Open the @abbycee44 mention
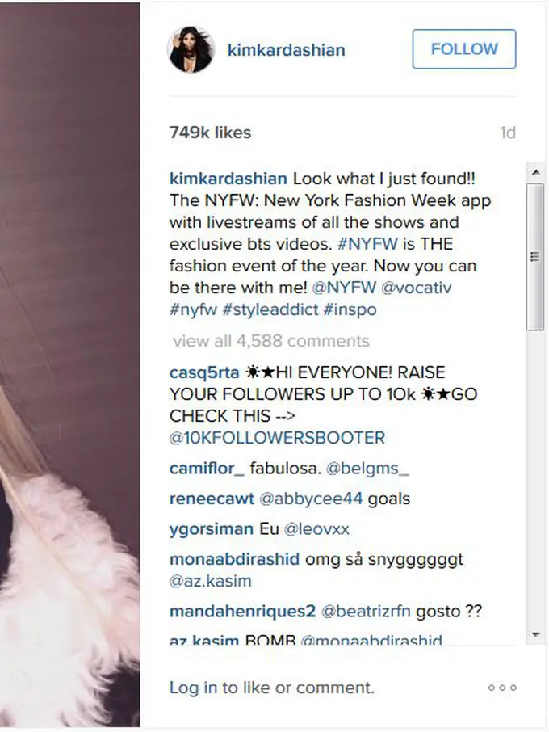This screenshot has width=549, height=732. (311, 499)
